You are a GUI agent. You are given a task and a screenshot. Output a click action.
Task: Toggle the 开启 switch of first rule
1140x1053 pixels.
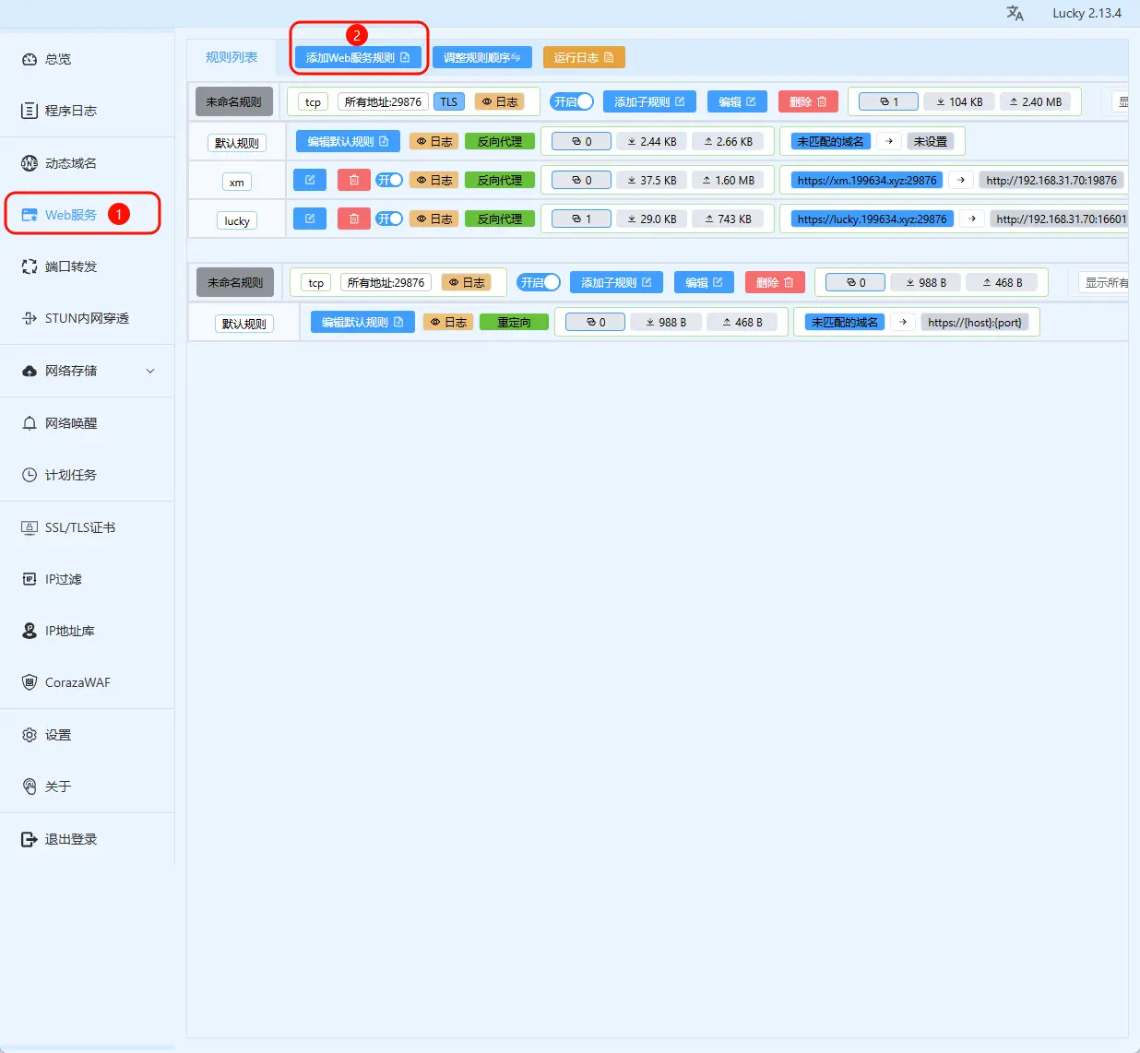[572, 101]
